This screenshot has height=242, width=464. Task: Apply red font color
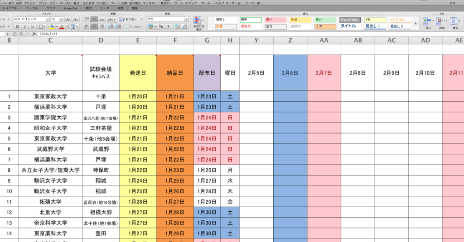(x=62, y=27)
